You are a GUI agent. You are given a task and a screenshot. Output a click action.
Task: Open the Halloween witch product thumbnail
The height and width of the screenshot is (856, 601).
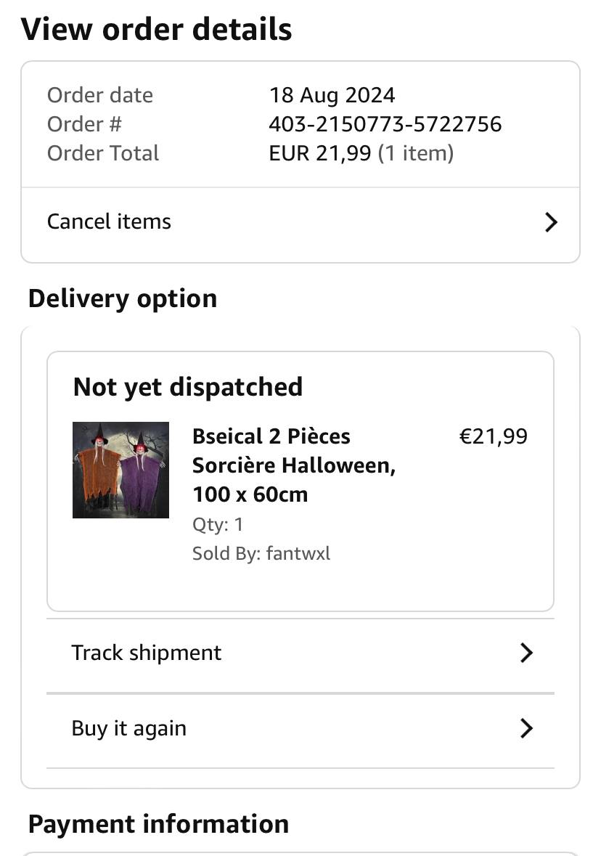(x=120, y=470)
